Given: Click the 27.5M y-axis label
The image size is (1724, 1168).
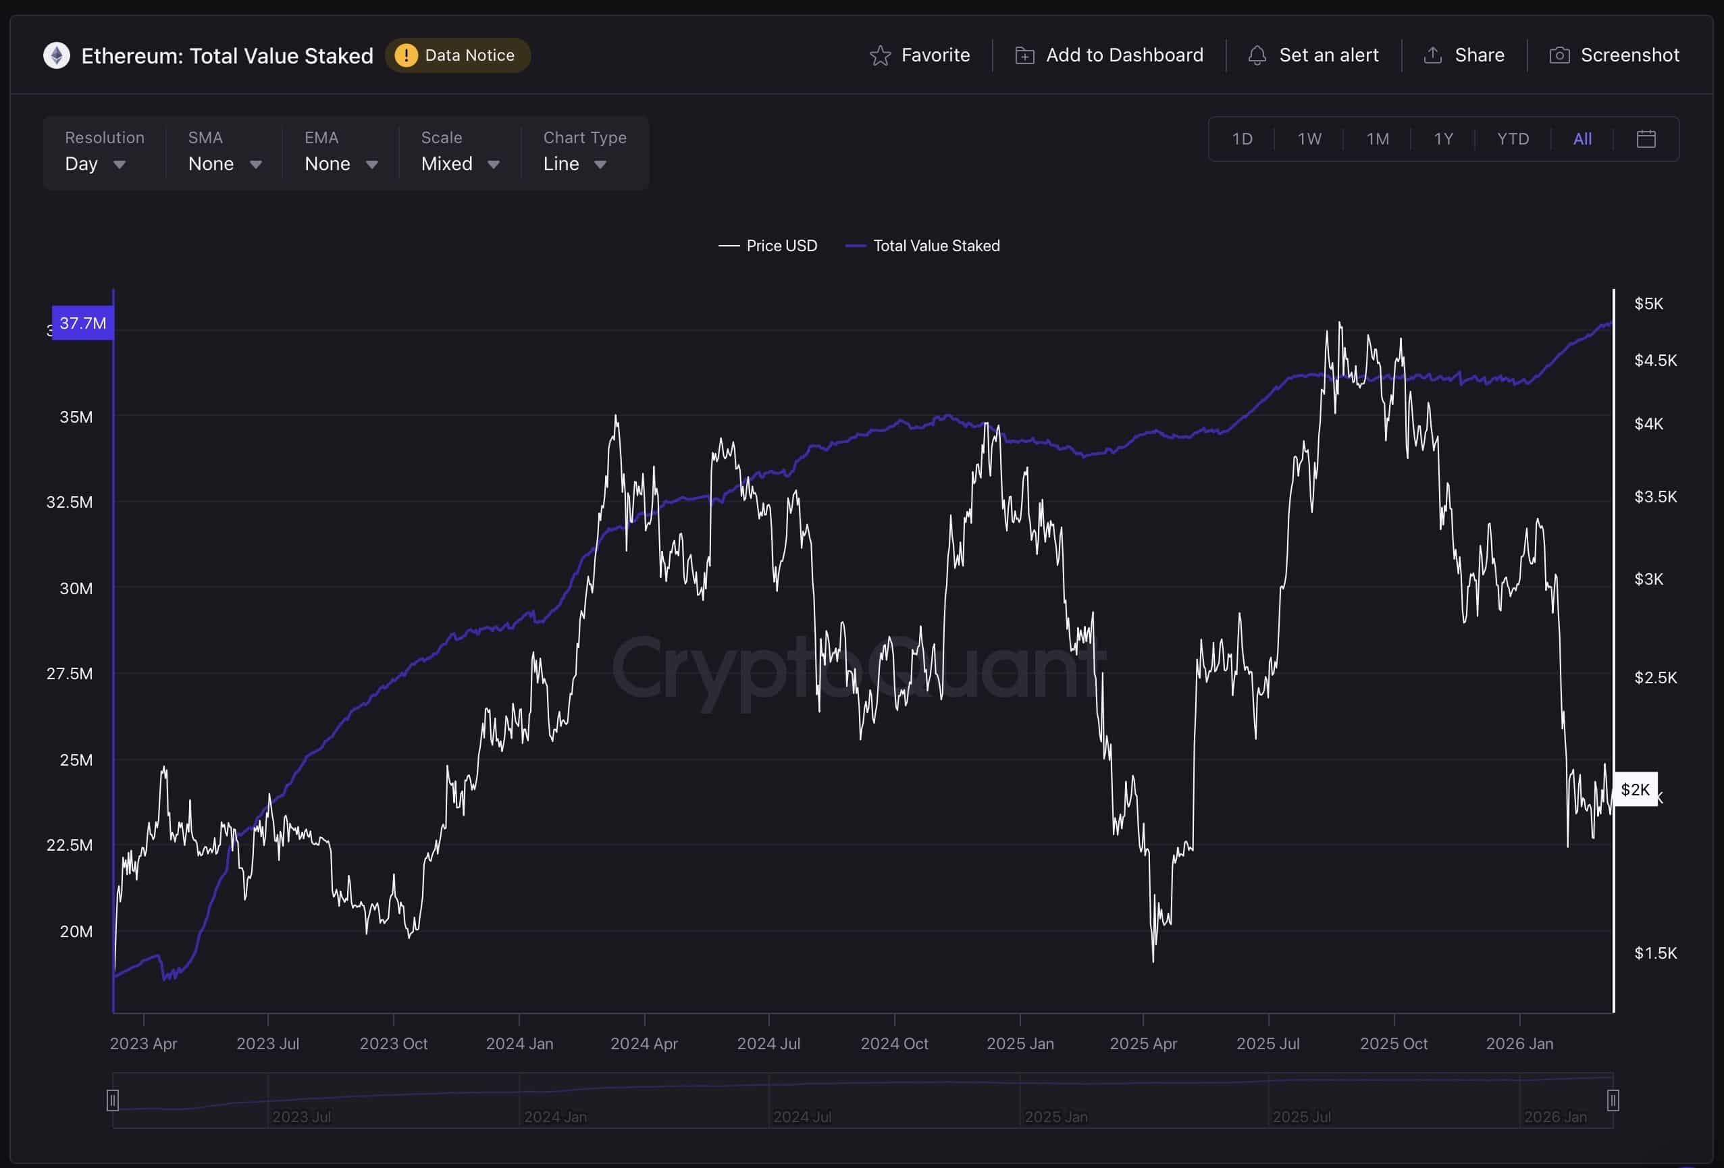Looking at the screenshot, I should pyautogui.click(x=70, y=673).
